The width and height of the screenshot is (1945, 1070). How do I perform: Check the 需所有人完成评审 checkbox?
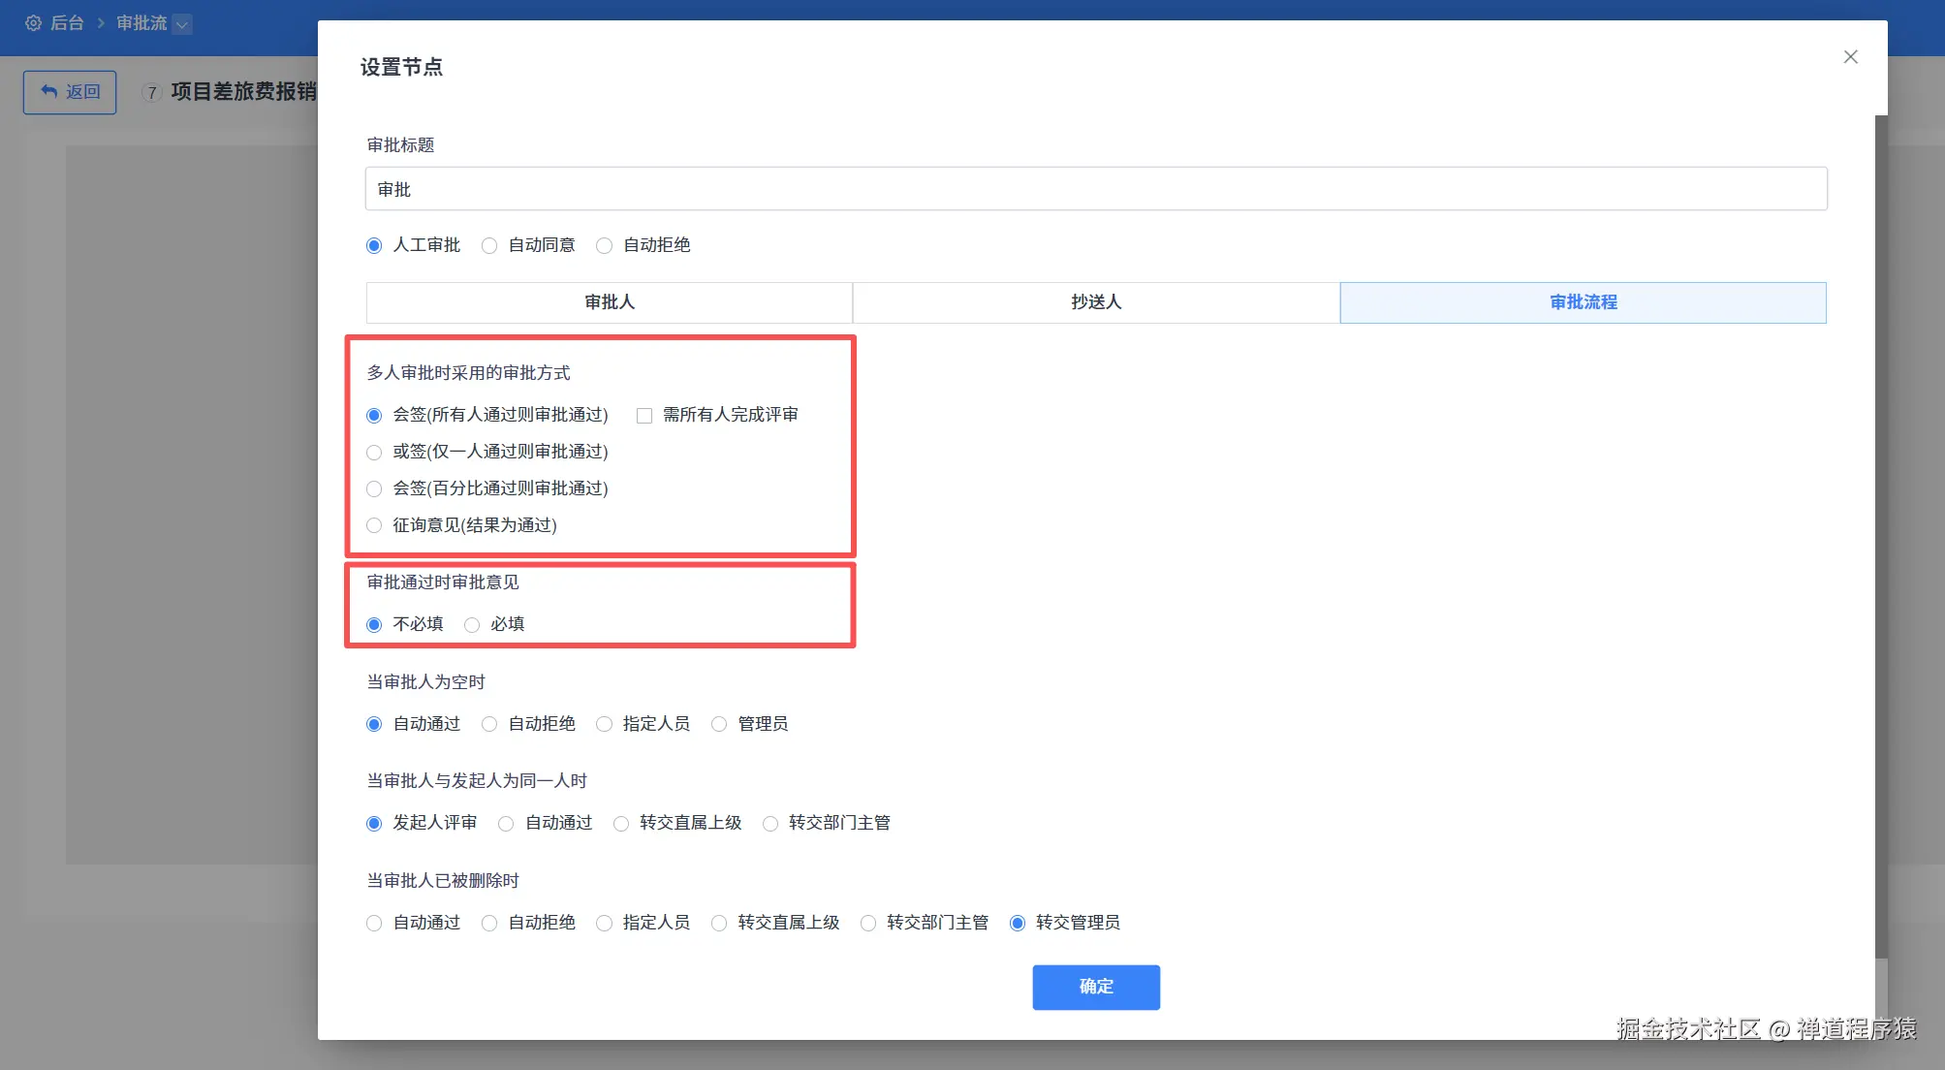click(x=643, y=415)
